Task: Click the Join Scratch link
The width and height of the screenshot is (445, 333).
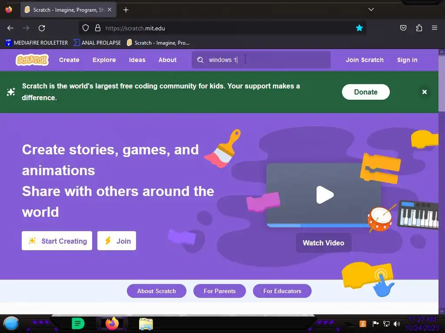Action: [365, 60]
